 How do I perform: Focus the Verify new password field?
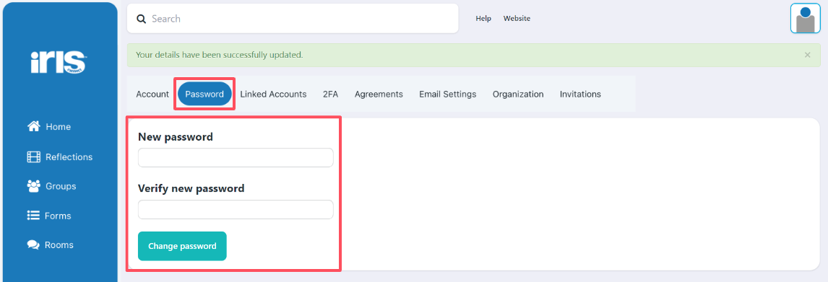(236, 209)
